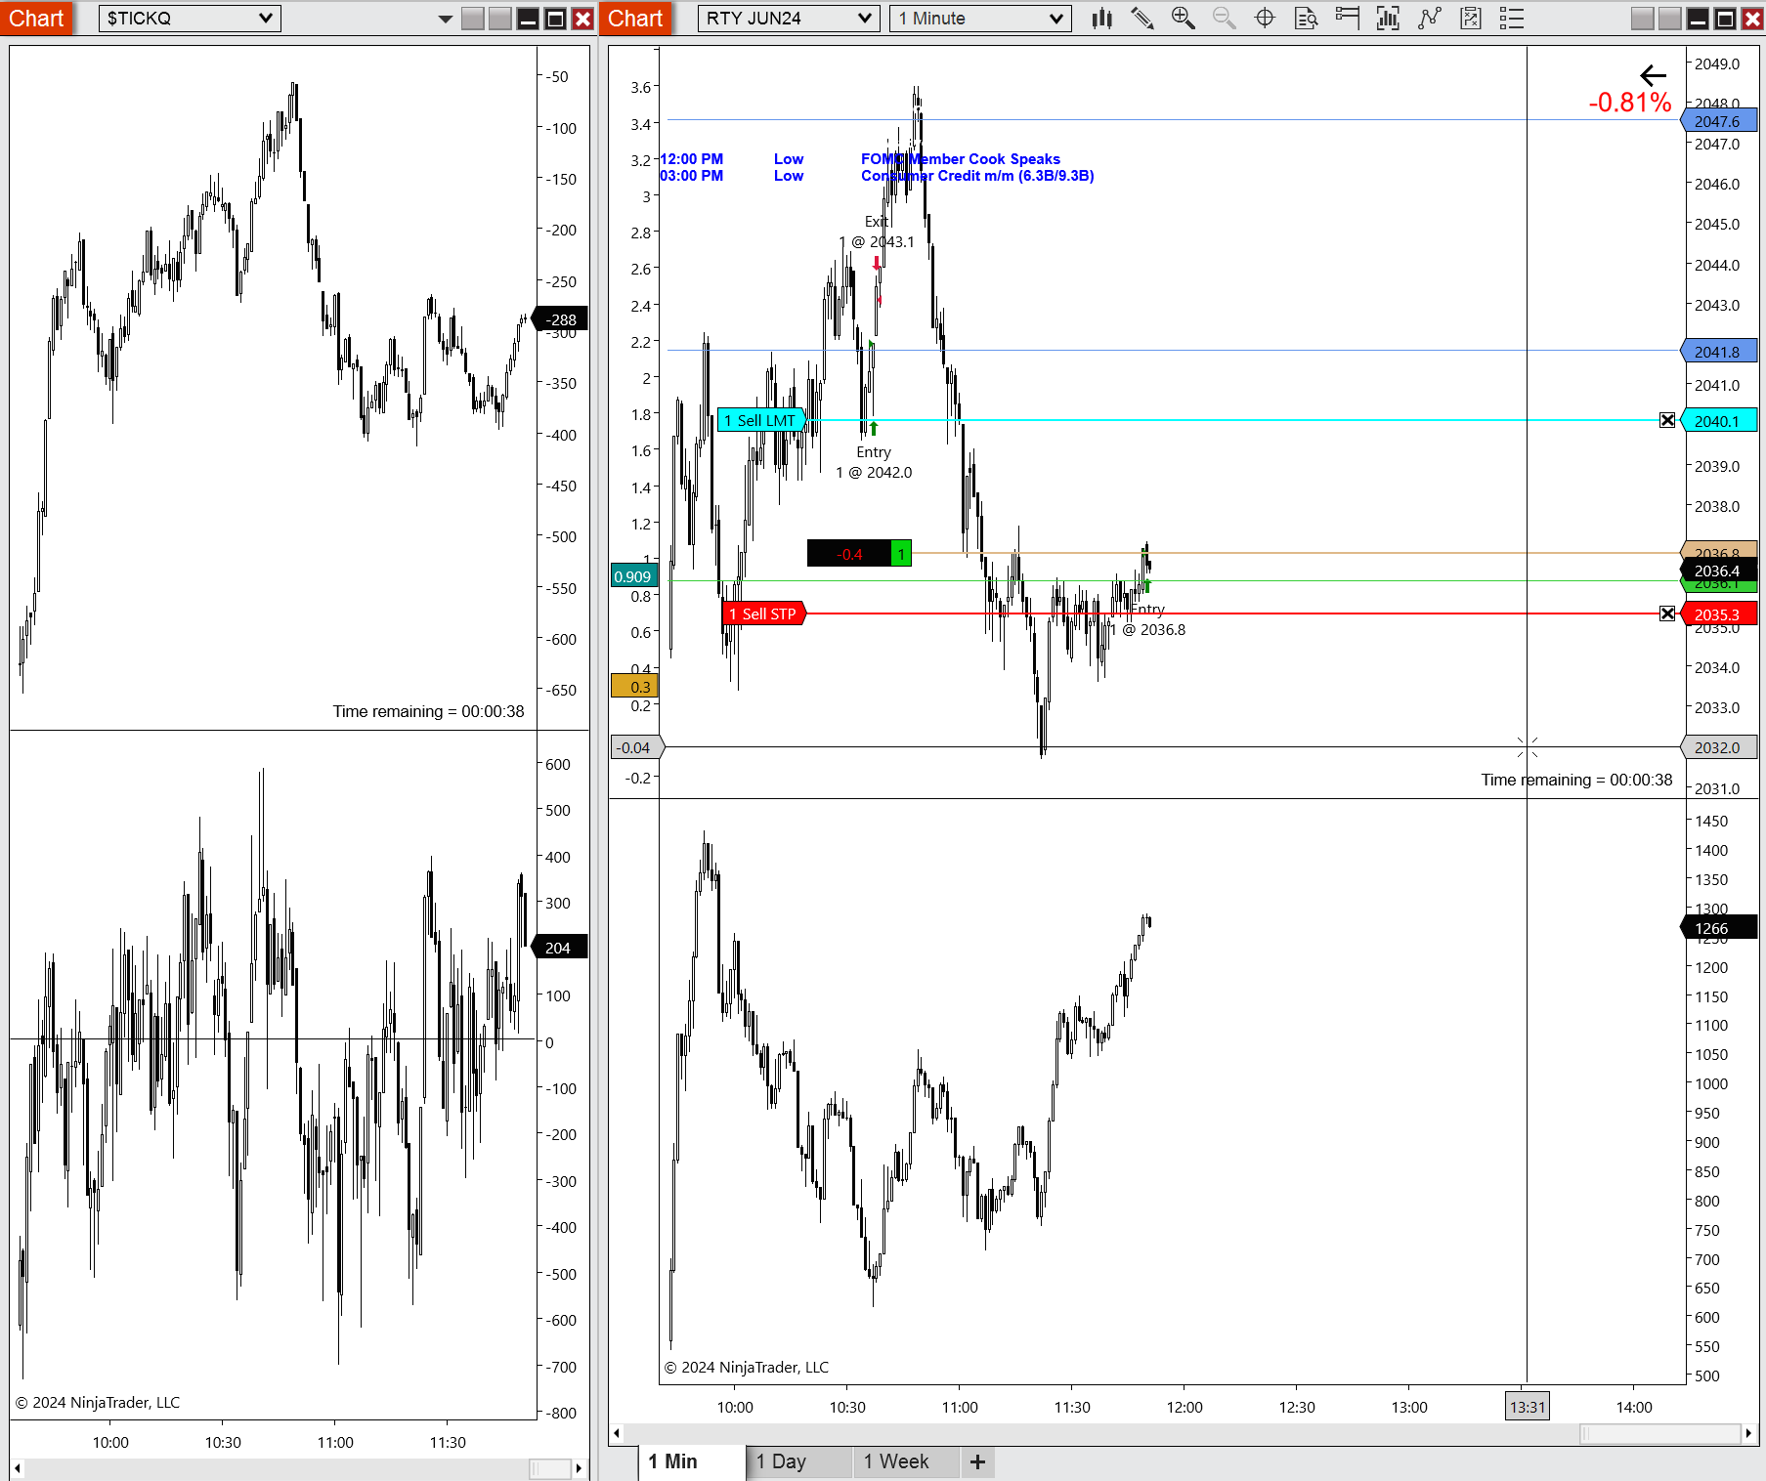
Task: Open the 1 Minute interval dropdown
Action: [980, 19]
